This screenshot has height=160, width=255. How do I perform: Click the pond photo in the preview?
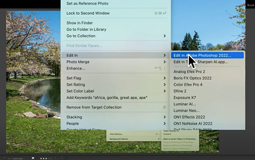tap(33, 81)
